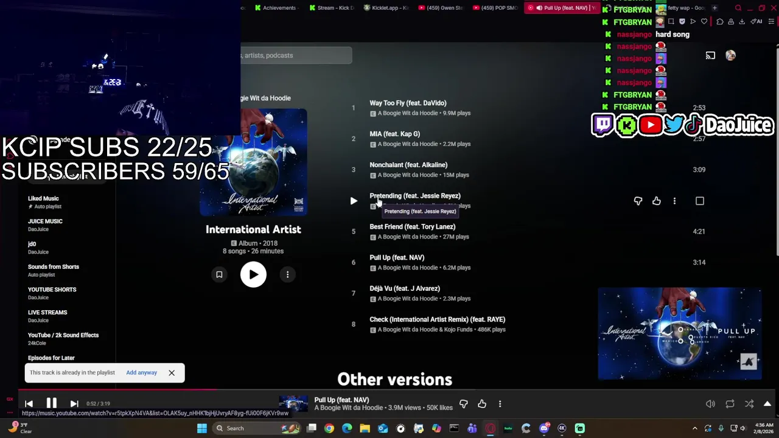Image resolution: width=779 pixels, height=438 pixels.
Task: Switch to the Stream - Kick browser tab
Action: point(332,8)
